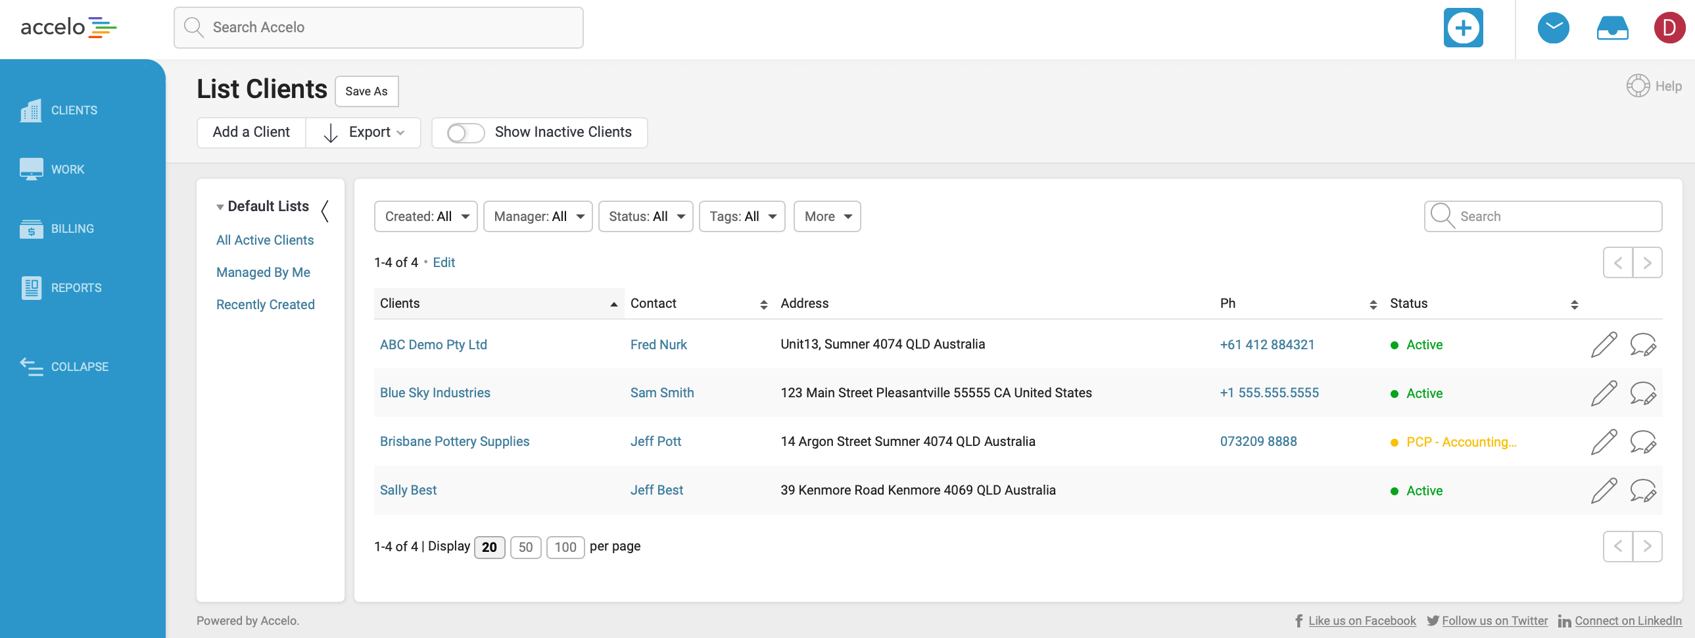Click the Reports document icon in sidebar
Screen dimensions: 1695x638
(31, 287)
